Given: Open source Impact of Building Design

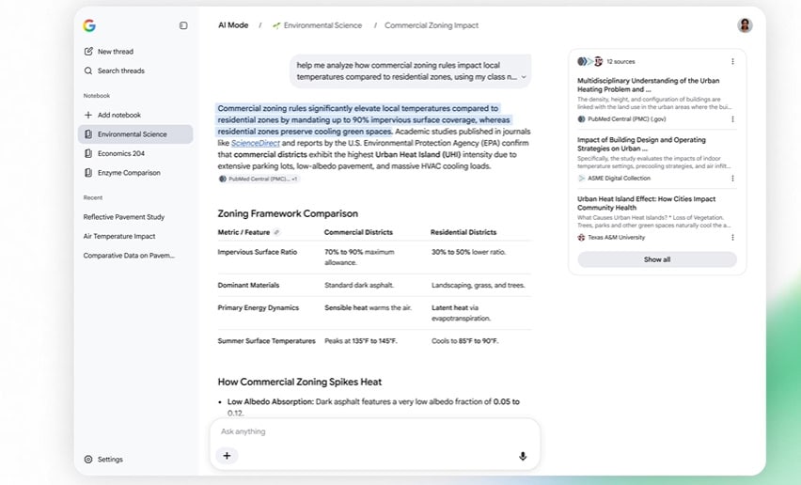Looking at the screenshot, I should click(641, 145).
